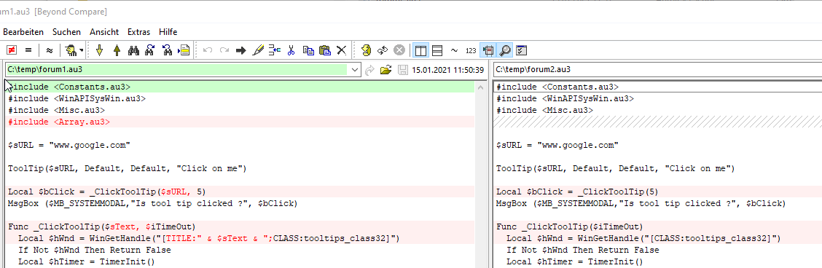Click the left path field C:\temp\forum1.au3
This screenshot has height=268, width=822.
[x=176, y=69]
